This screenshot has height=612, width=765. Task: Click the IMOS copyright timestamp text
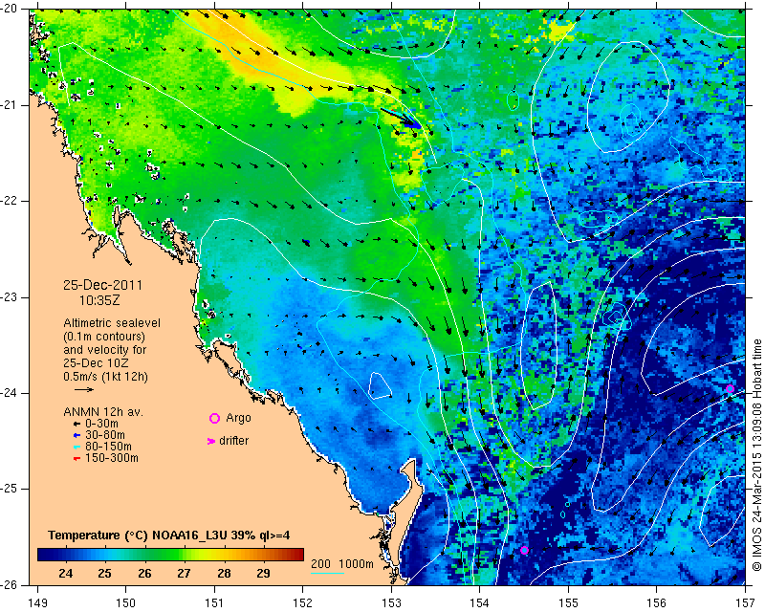(x=756, y=455)
